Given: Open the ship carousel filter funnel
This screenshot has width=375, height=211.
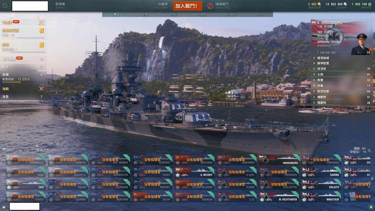Looking at the screenshot, I should (4, 150).
